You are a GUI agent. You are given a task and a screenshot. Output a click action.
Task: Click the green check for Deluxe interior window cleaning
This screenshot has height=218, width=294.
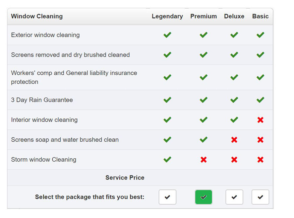tap(234, 119)
